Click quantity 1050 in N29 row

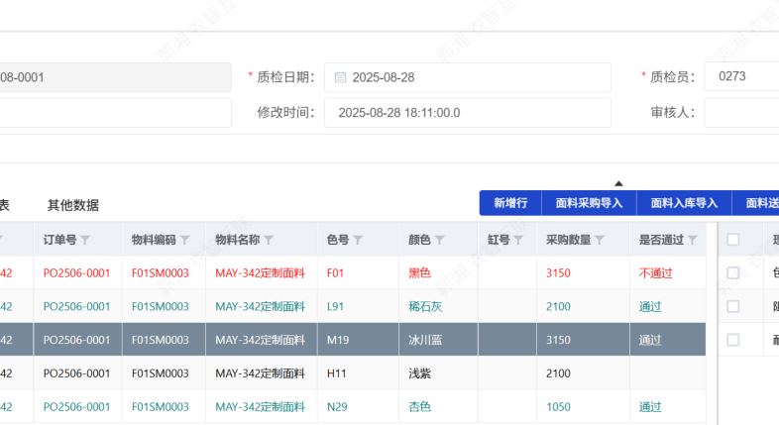point(583,407)
